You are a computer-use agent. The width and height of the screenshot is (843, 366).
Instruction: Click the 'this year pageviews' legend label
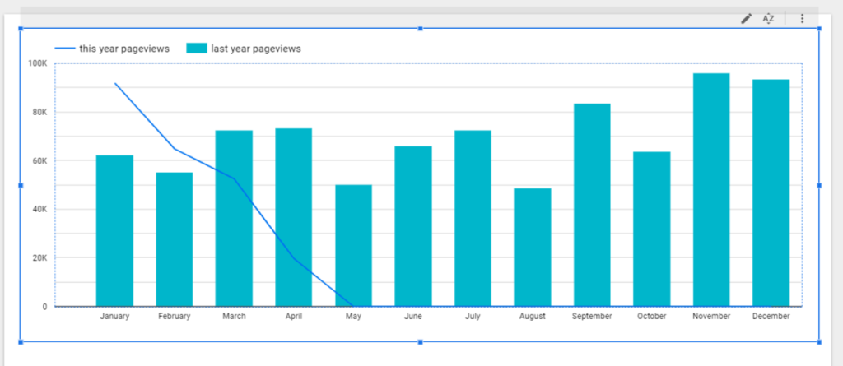(x=124, y=49)
